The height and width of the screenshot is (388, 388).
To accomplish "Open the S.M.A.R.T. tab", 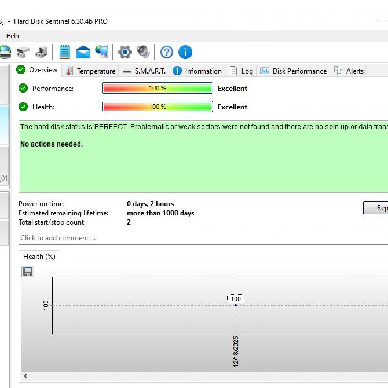I will pos(144,71).
